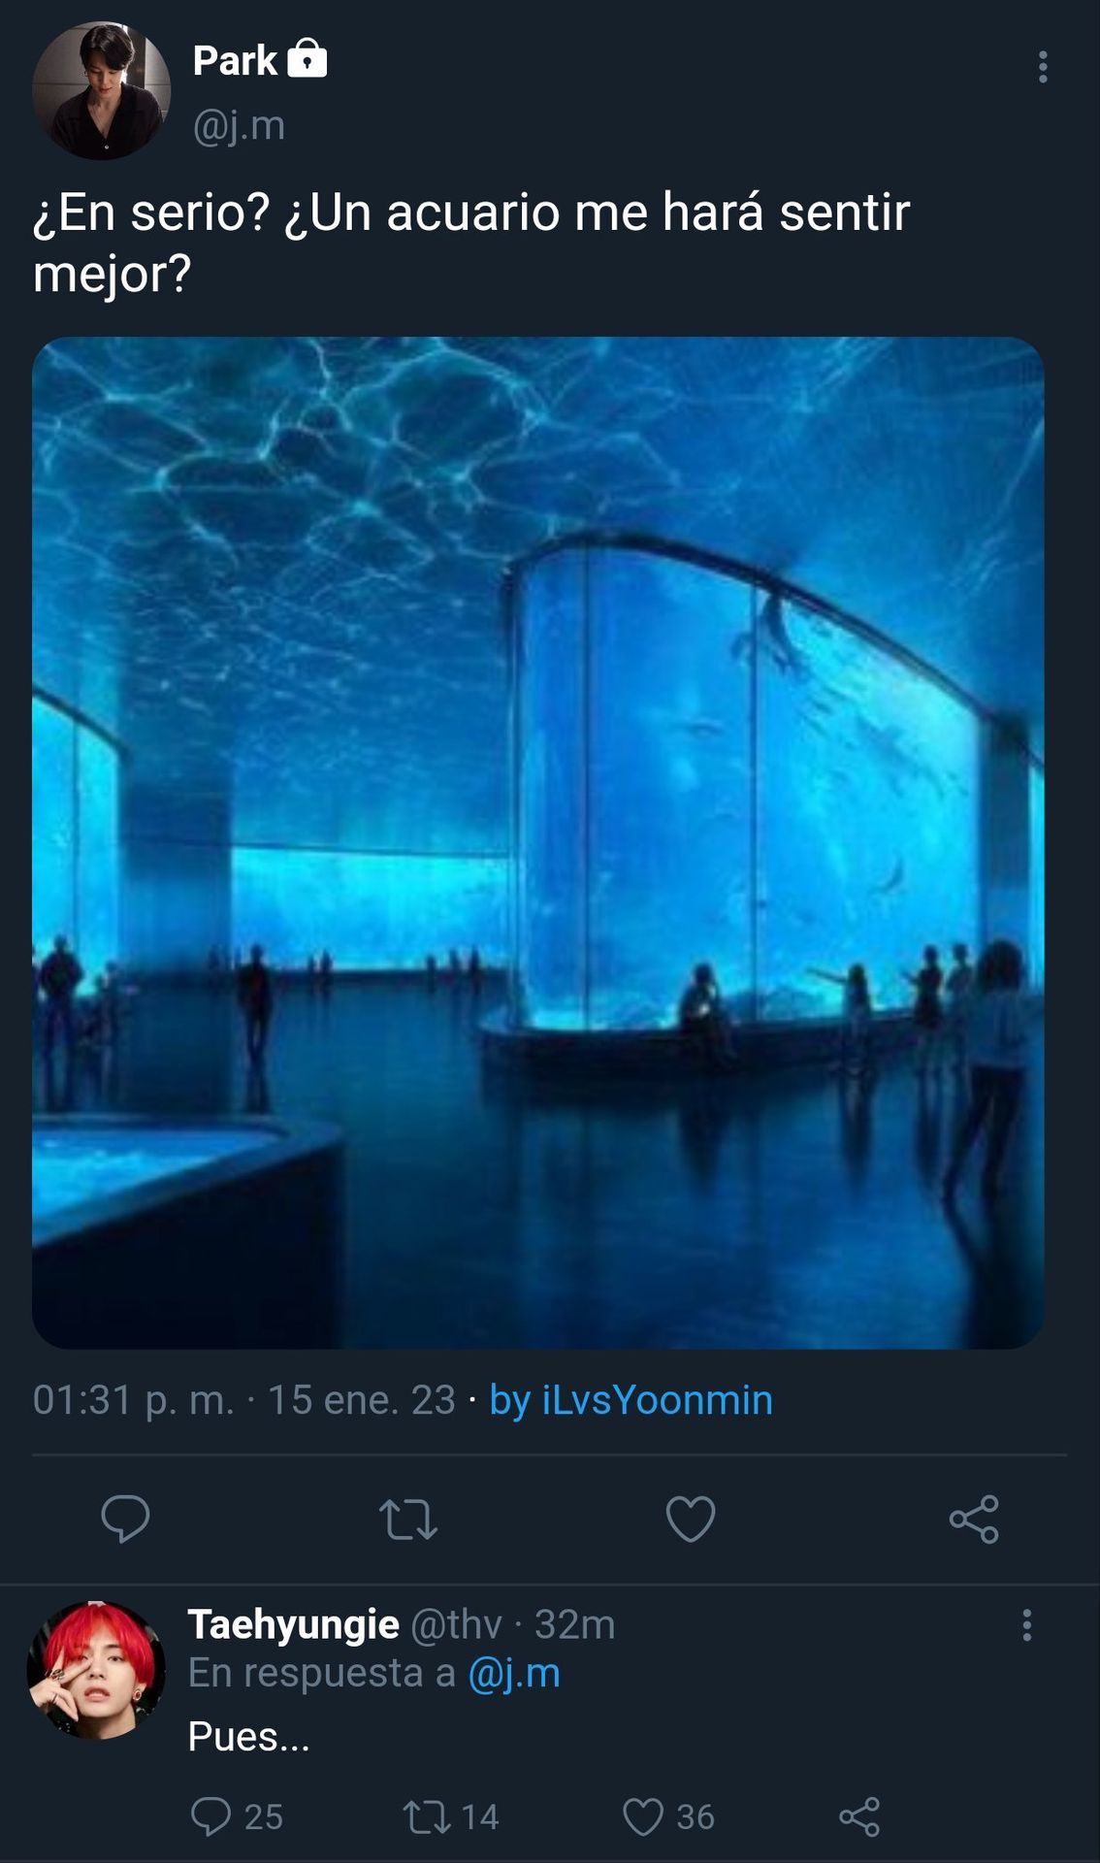Tap the 01:31 p. m. timestamp
Image resolution: width=1100 pixels, height=1863 pixels.
click(x=134, y=1400)
